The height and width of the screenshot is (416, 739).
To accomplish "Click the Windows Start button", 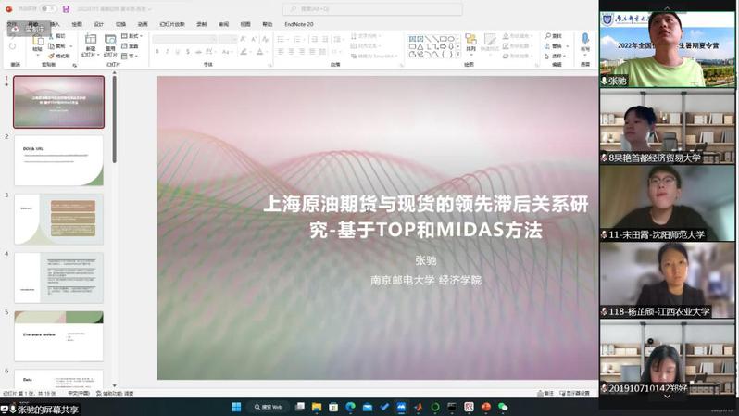I will pos(235,407).
